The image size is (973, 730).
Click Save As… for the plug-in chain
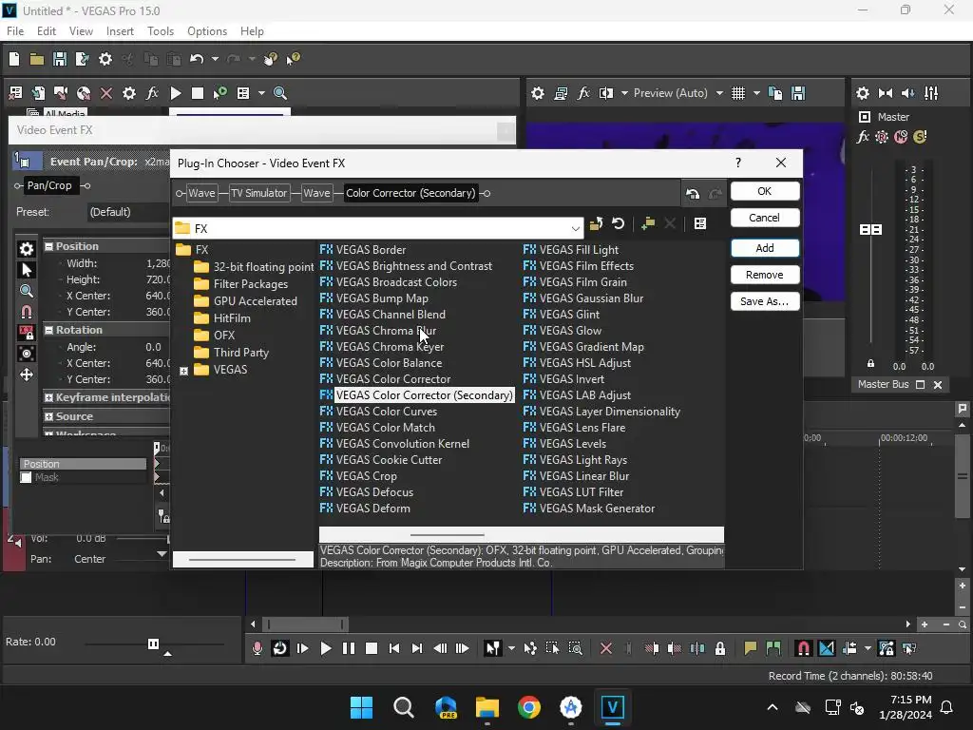coord(765,301)
